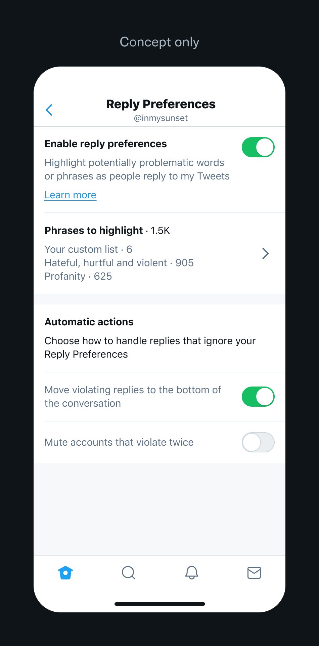Viewport: 319px width, 646px height.
Task: Open the Profanity phrase category
Action: click(x=78, y=276)
